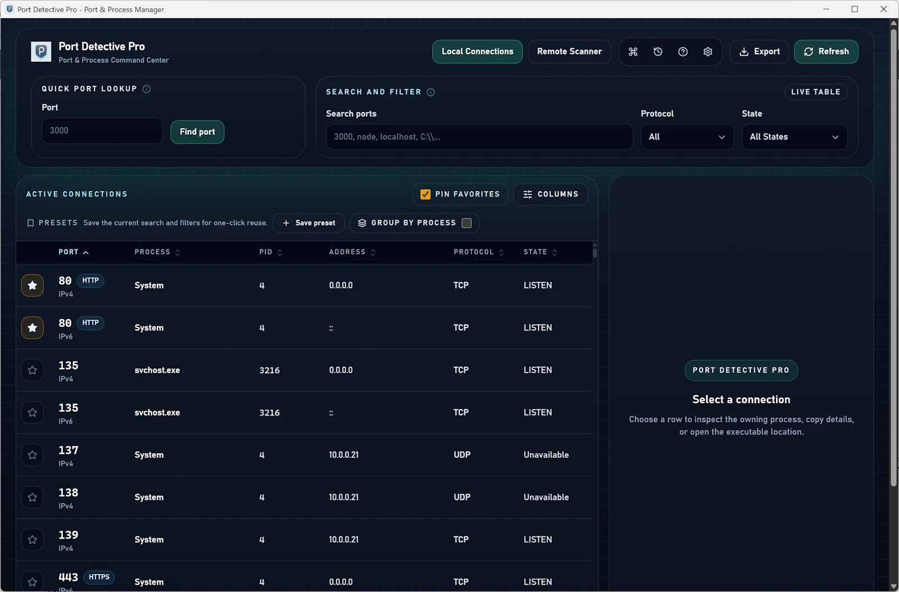Click System process in port 80 IPv6 row
Viewport: 899px width, 592px height.
coord(149,327)
